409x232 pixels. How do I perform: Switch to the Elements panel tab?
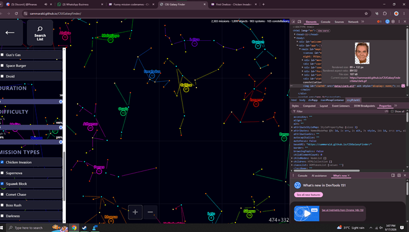pyautogui.click(x=311, y=22)
